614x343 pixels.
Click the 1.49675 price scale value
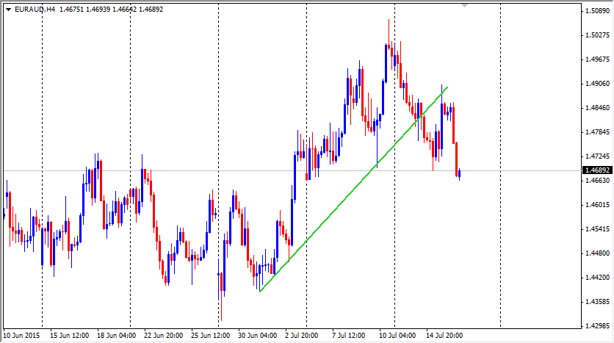coord(598,59)
